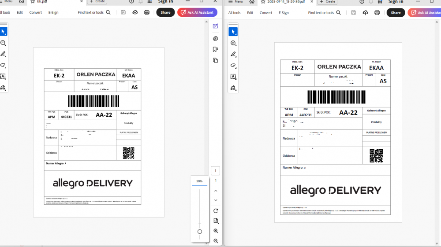
Task: Select the text box tool in left window
Action: tap(3, 76)
